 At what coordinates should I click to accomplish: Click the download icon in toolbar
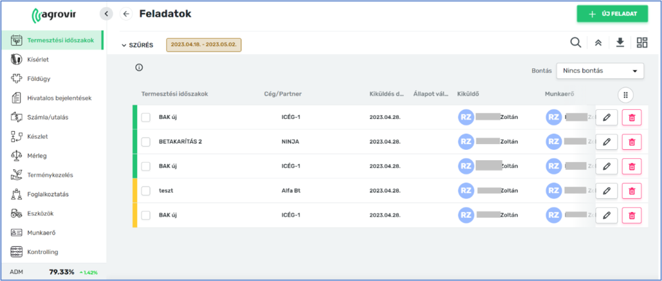[620, 43]
